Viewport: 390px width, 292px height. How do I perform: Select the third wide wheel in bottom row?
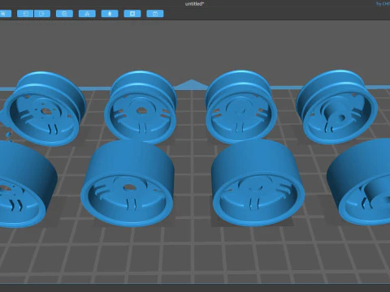click(258, 183)
